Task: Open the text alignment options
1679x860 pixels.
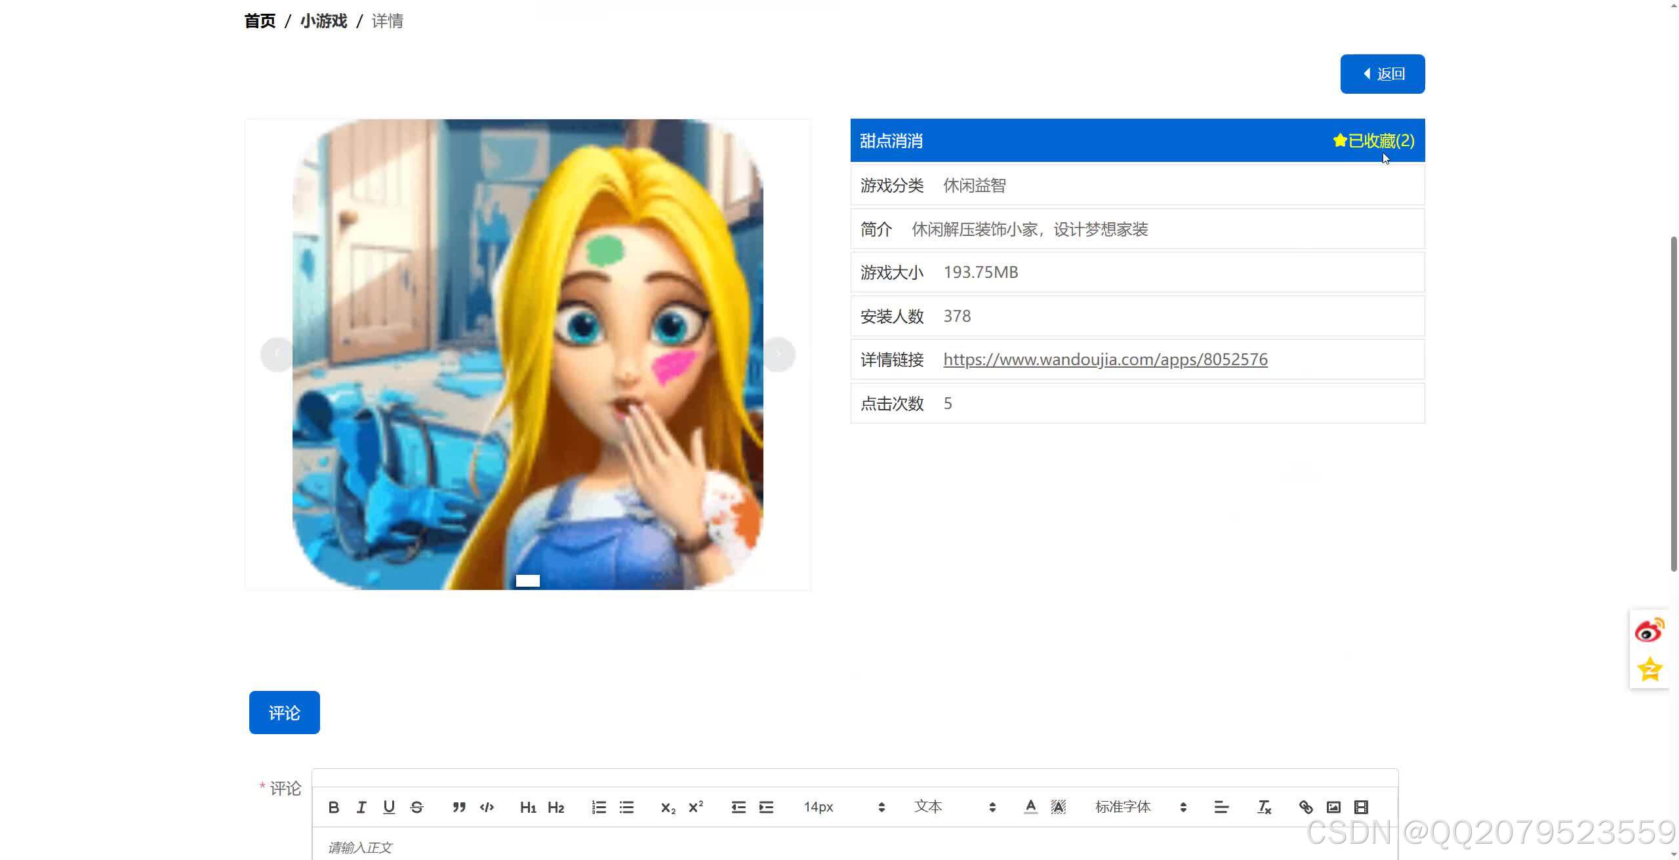Action: (1221, 807)
